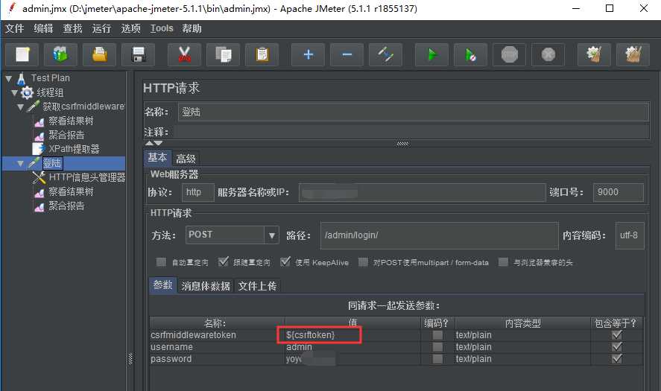This screenshot has height=391, width=661.
Task: Toggle 包含等于 checkbox for password row
Action: (x=617, y=358)
